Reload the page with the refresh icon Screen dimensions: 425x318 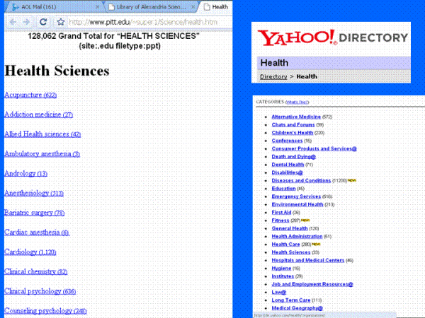click(44, 22)
